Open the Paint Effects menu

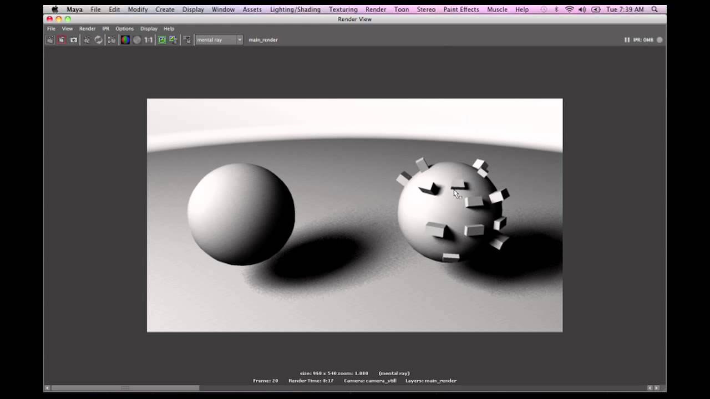pos(461,9)
